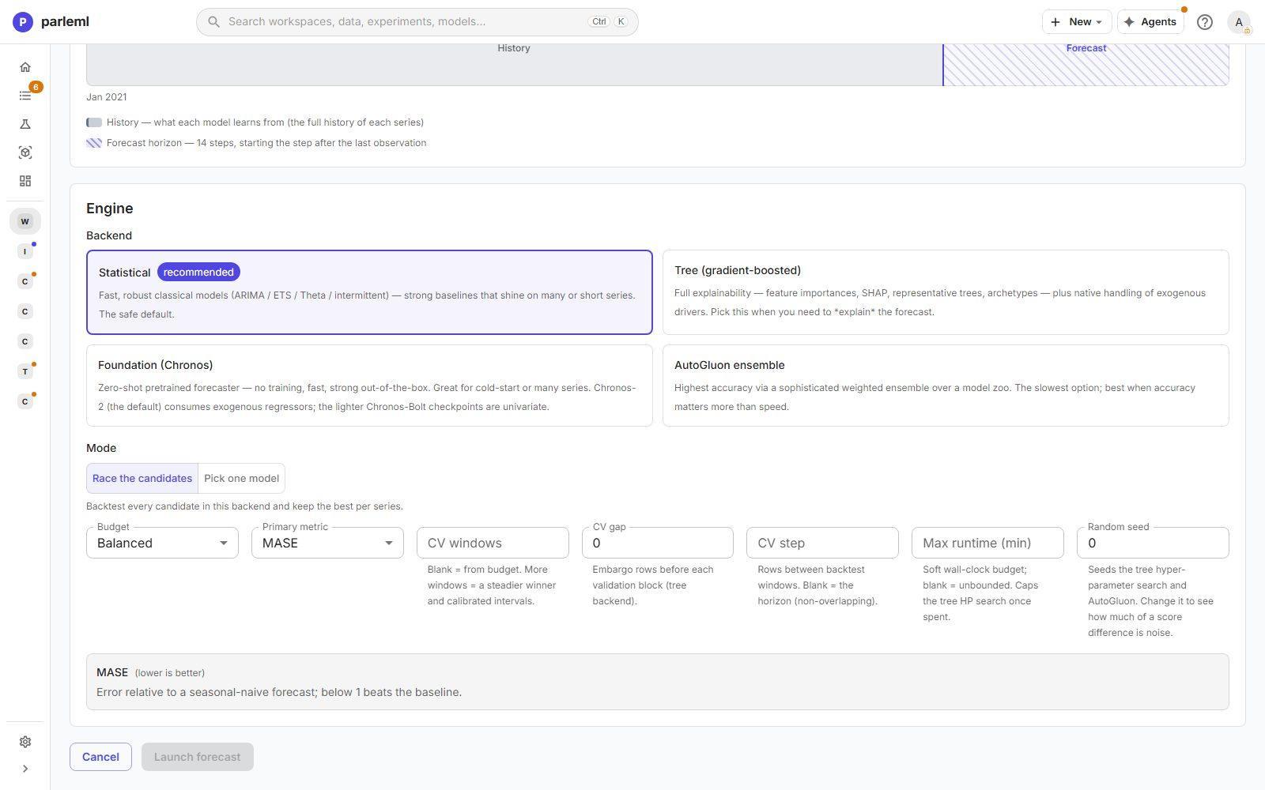Select the Tree (gradient-boosted) backend
1265x790 pixels.
946,292
